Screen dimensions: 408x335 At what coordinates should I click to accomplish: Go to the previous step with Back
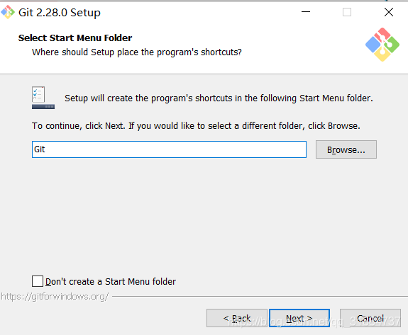point(237,318)
